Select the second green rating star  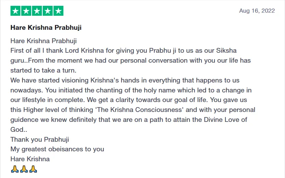(x=26, y=11)
